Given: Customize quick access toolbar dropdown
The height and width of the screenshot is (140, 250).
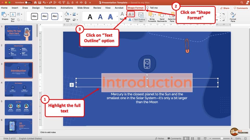Looking at the screenshot, I should coord(90,3).
